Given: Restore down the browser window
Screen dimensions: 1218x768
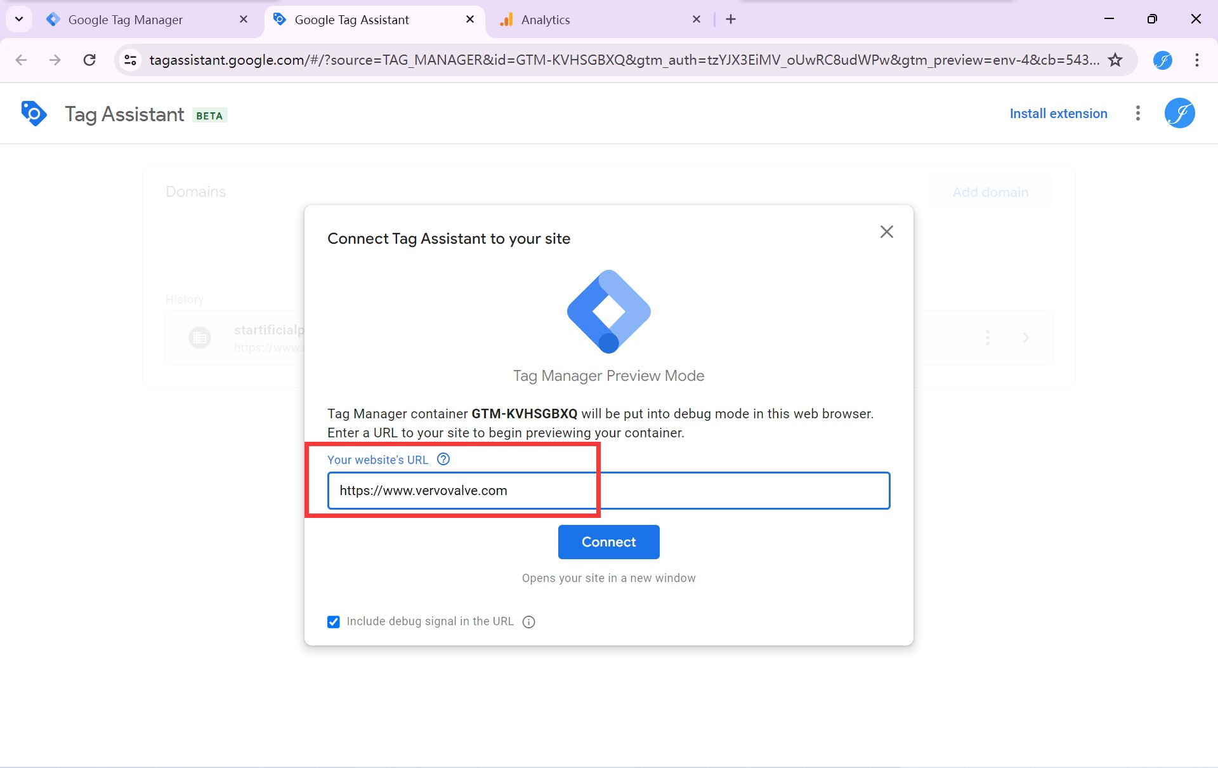Looking at the screenshot, I should [x=1152, y=19].
